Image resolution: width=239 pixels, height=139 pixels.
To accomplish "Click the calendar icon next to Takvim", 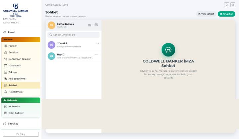I will [6, 72].
